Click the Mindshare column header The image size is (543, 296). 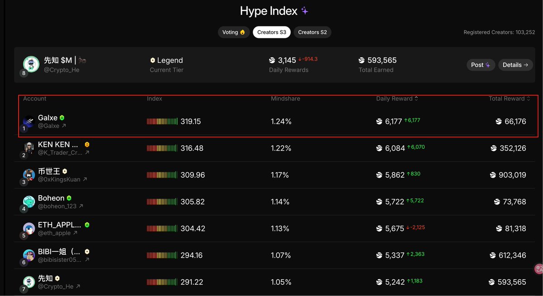coord(286,99)
